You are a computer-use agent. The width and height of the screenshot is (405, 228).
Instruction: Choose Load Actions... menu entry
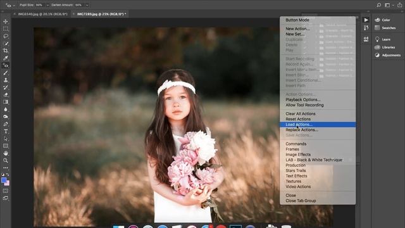coord(318,125)
